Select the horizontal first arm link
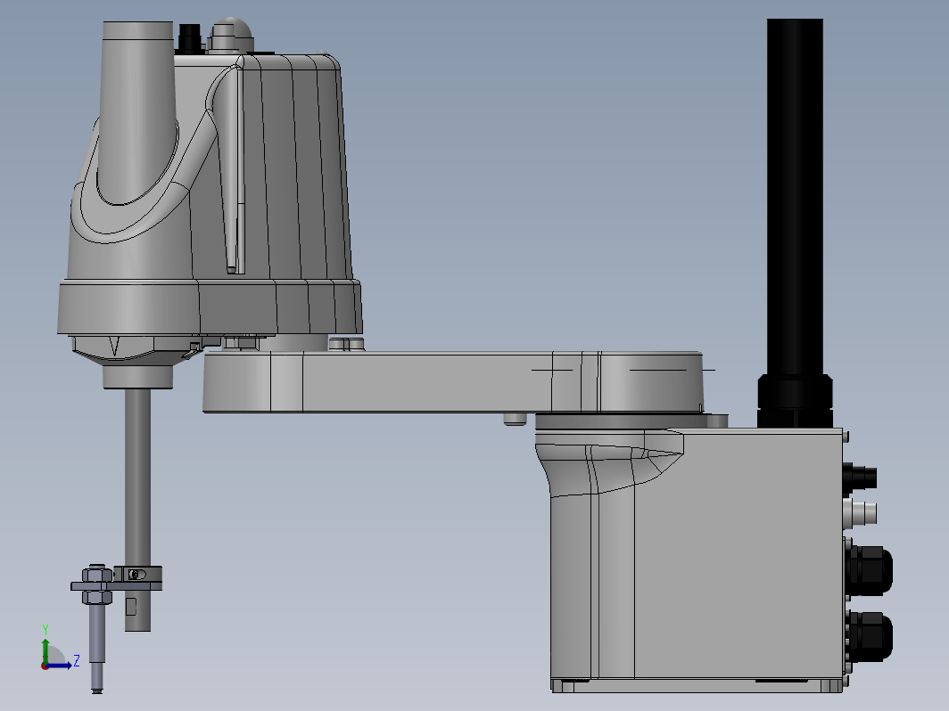This screenshot has width=949, height=711. point(453,382)
